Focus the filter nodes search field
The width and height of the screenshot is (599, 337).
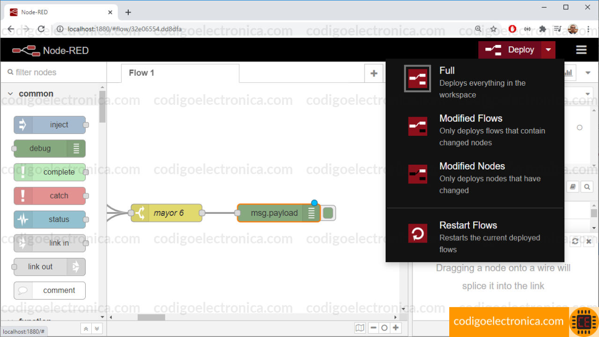coord(54,73)
